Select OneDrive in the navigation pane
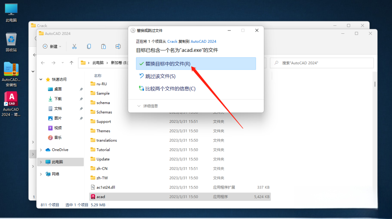 coord(60,150)
